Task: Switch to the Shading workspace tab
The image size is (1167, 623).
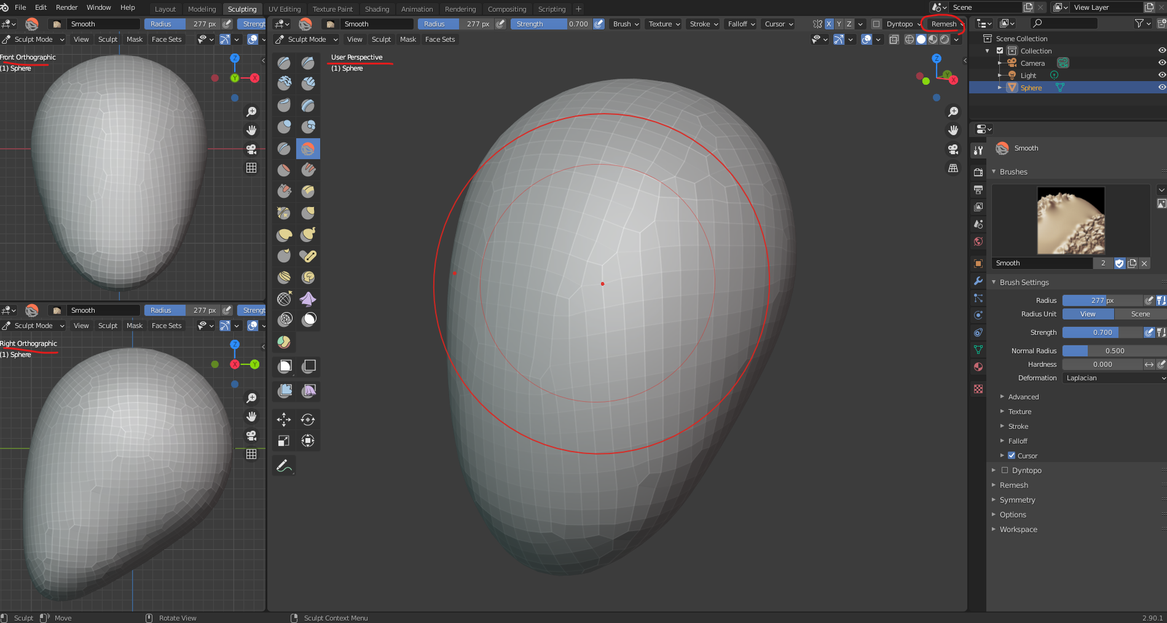Action: click(377, 9)
